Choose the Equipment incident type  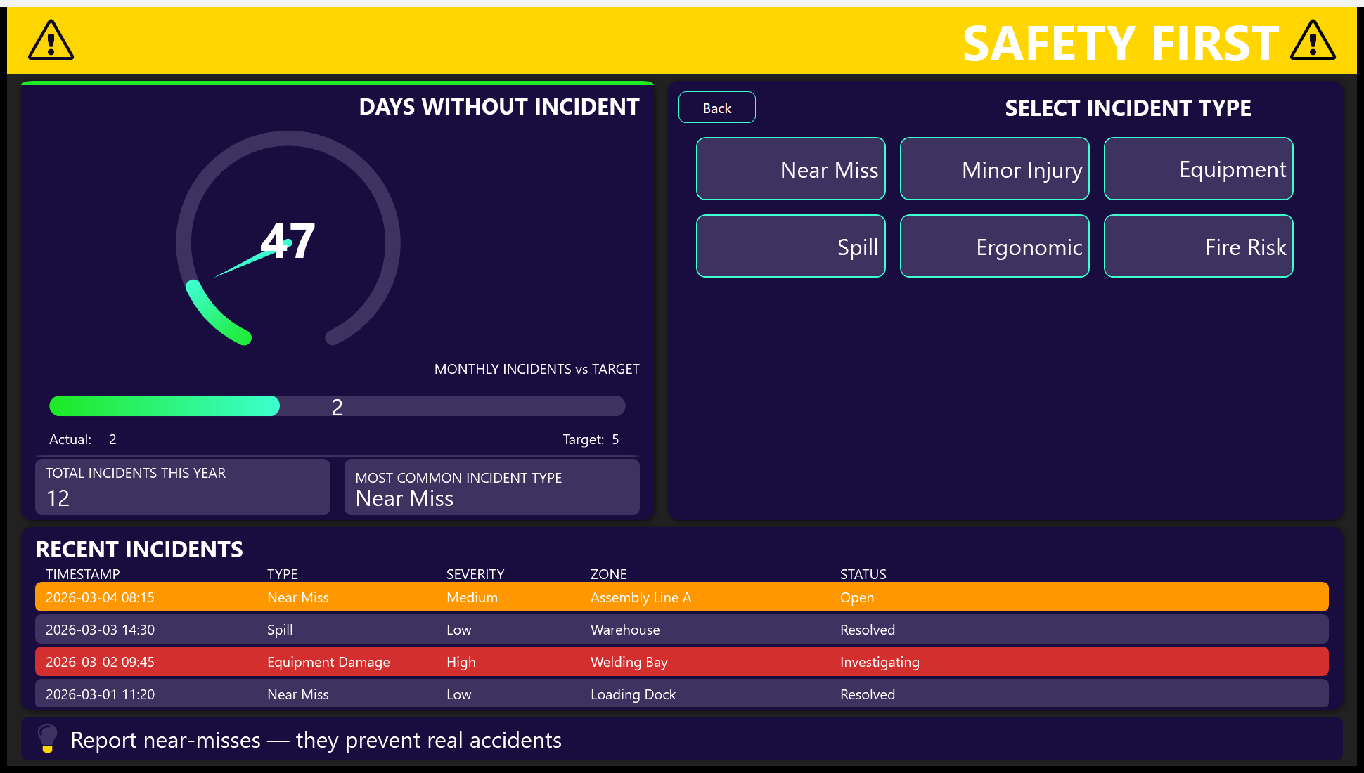point(1198,169)
